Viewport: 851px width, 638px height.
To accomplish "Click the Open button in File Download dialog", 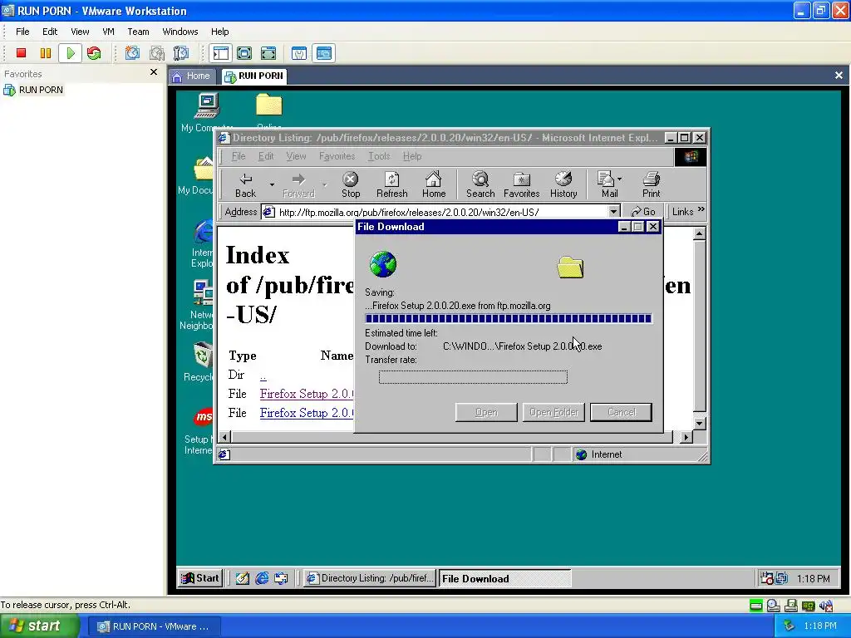I will coord(486,412).
